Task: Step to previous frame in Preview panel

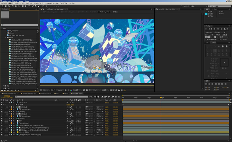Action: (209, 29)
